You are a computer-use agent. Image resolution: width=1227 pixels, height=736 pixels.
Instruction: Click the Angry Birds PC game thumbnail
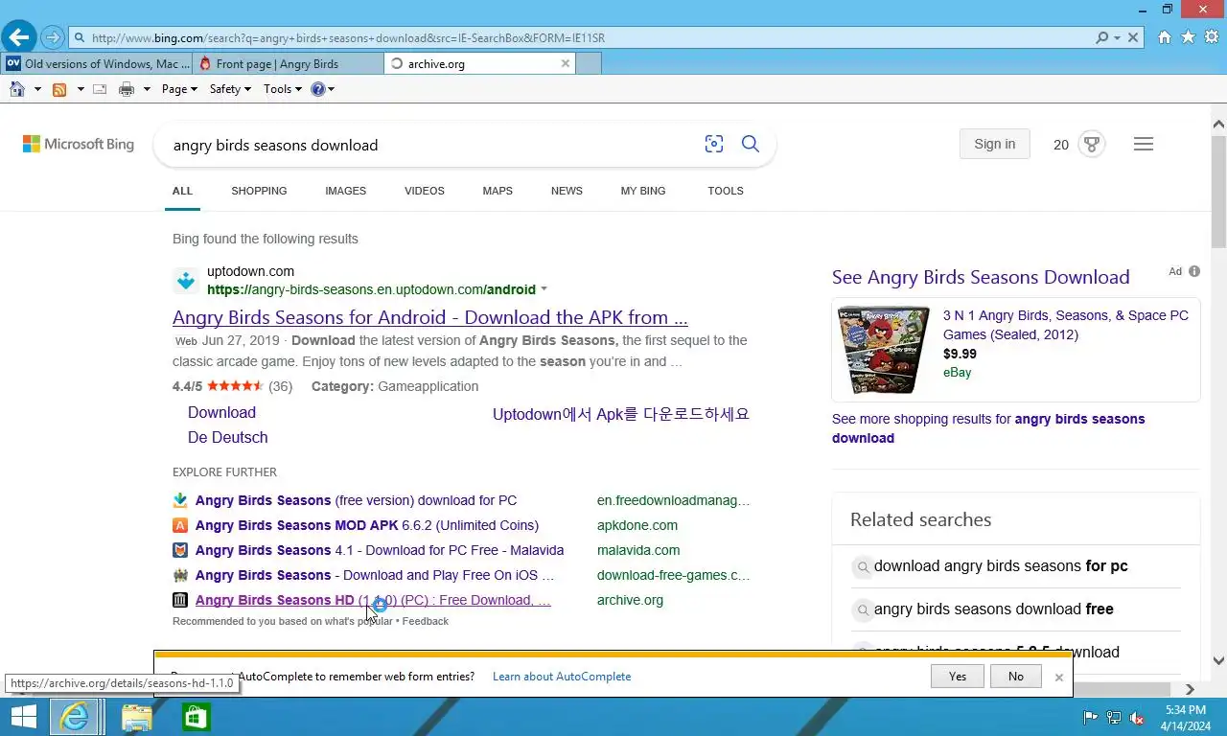[884, 350]
